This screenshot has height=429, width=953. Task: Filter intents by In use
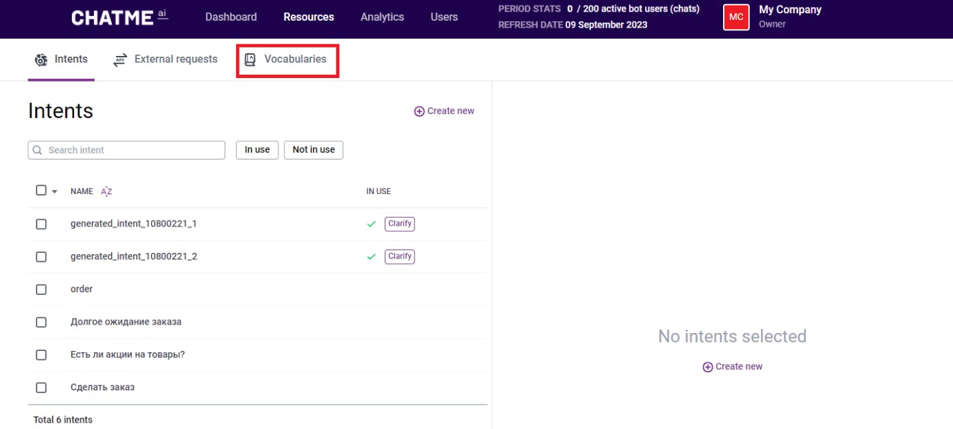pyautogui.click(x=257, y=150)
